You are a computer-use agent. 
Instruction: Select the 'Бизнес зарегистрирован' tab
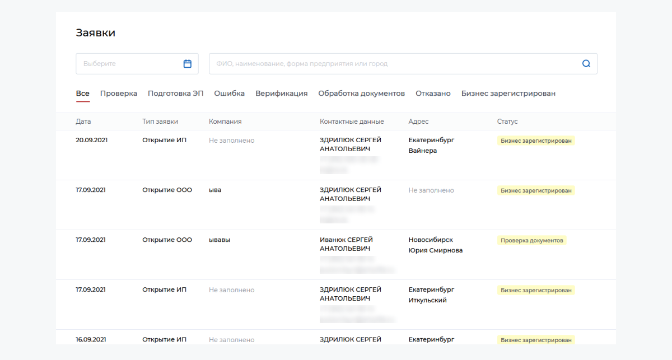(508, 93)
